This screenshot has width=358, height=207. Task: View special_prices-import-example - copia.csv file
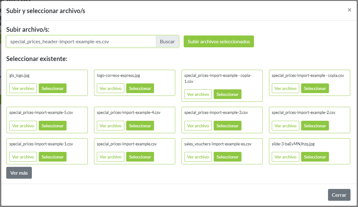(x=286, y=88)
